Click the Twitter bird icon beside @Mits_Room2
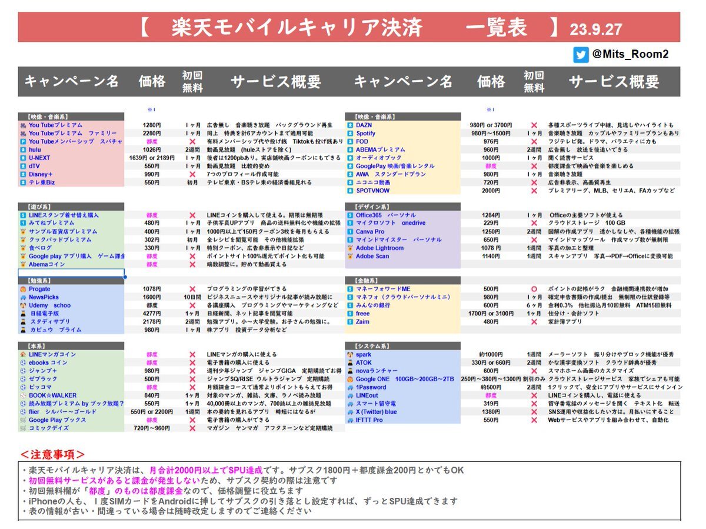Image resolution: width=706 pixels, height=529 pixels. [x=580, y=55]
